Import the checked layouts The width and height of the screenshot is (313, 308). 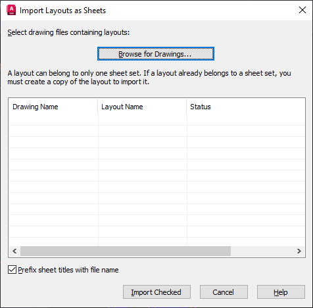click(156, 292)
